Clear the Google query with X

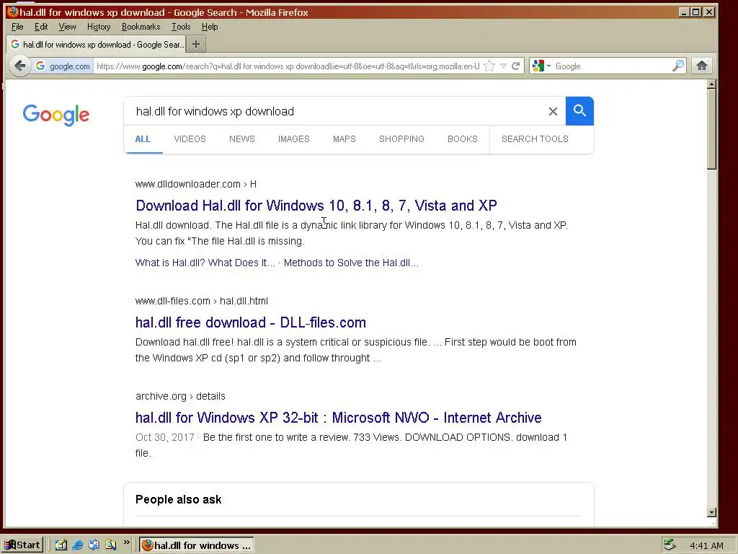[x=553, y=112]
